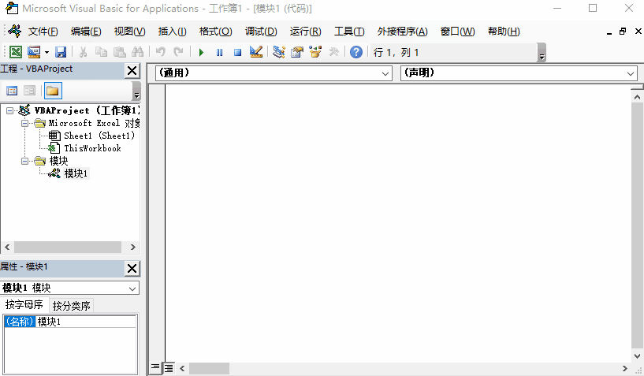Select Sheet1 (Sheet1) in project tree
The height and width of the screenshot is (376, 644).
[99, 136]
